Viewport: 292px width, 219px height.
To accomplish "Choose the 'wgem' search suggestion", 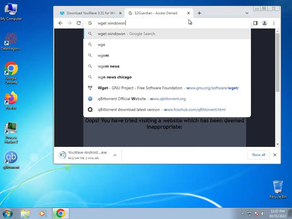I will click(167, 55).
